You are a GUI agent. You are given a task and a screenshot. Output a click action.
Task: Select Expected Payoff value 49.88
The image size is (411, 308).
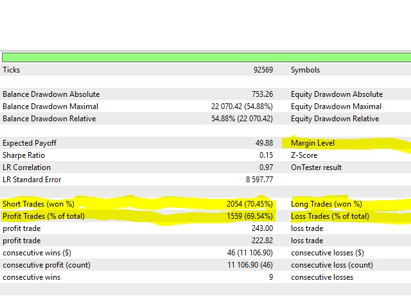coord(264,143)
